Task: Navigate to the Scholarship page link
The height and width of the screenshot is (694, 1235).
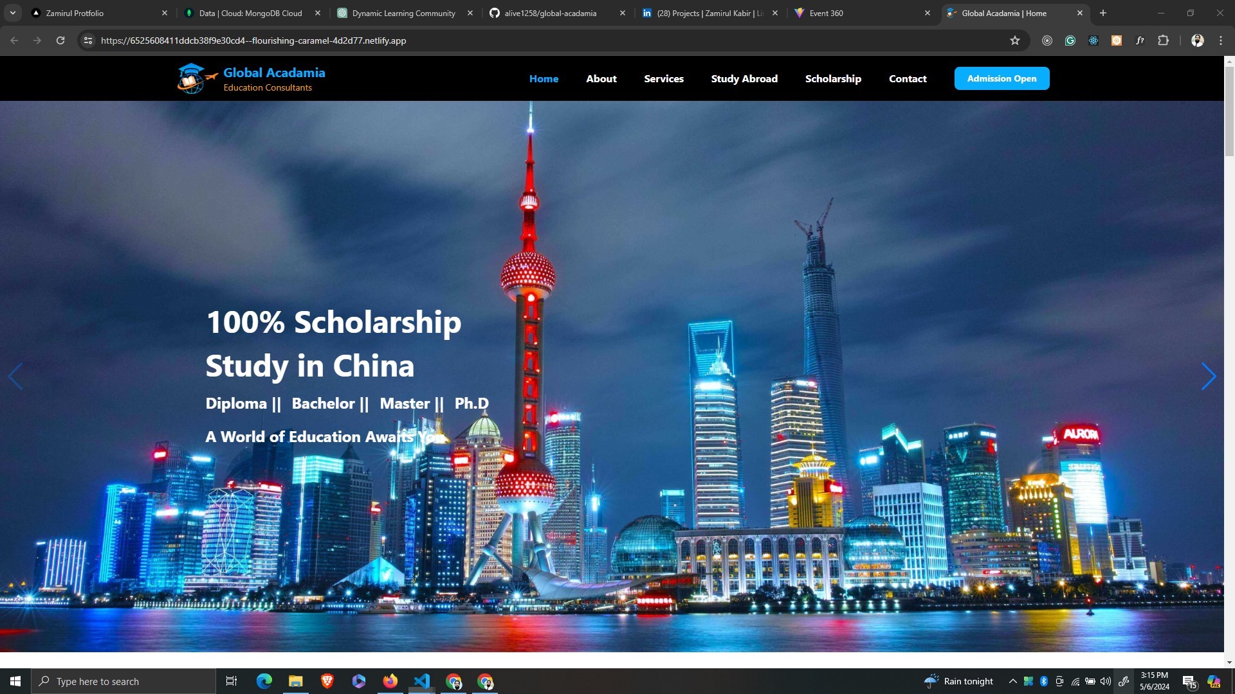Action: [833, 78]
